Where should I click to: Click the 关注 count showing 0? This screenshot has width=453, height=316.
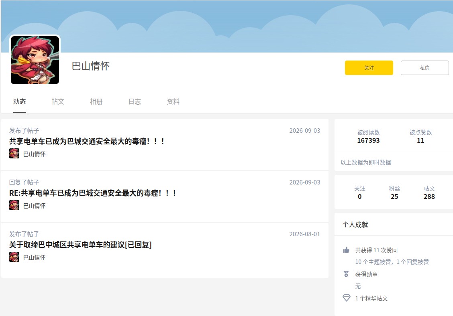click(360, 196)
